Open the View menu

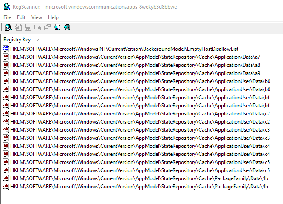pos(37,17)
